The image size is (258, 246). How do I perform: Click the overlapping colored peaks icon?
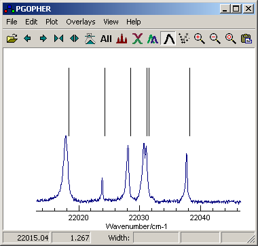(153, 39)
